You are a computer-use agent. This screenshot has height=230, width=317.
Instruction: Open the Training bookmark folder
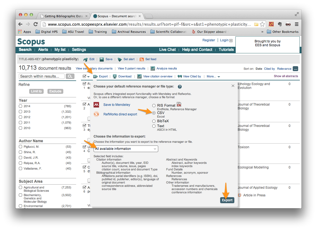pyautogui.click(x=98, y=32)
